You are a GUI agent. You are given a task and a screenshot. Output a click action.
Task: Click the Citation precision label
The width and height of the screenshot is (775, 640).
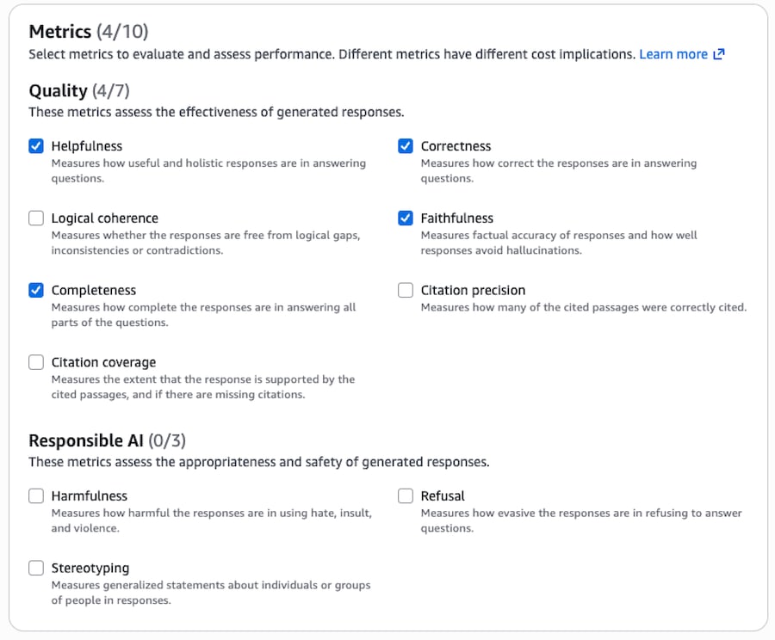[x=473, y=291]
